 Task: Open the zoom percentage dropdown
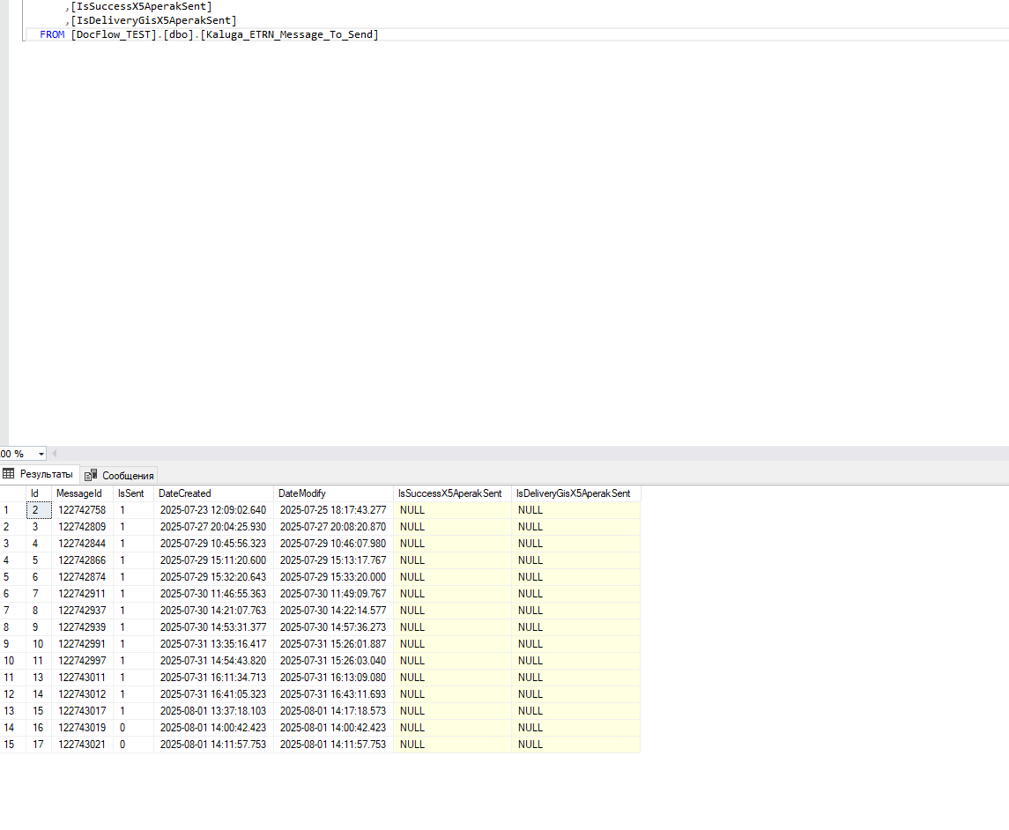tap(41, 454)
